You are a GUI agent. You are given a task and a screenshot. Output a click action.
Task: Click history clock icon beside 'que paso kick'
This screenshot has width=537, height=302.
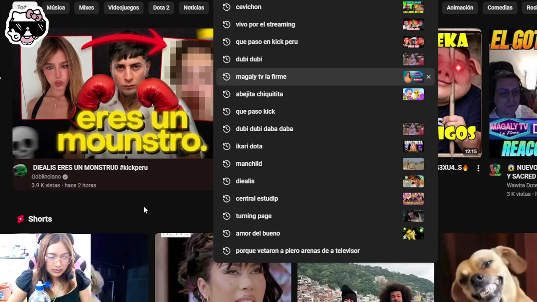(227, 112)
